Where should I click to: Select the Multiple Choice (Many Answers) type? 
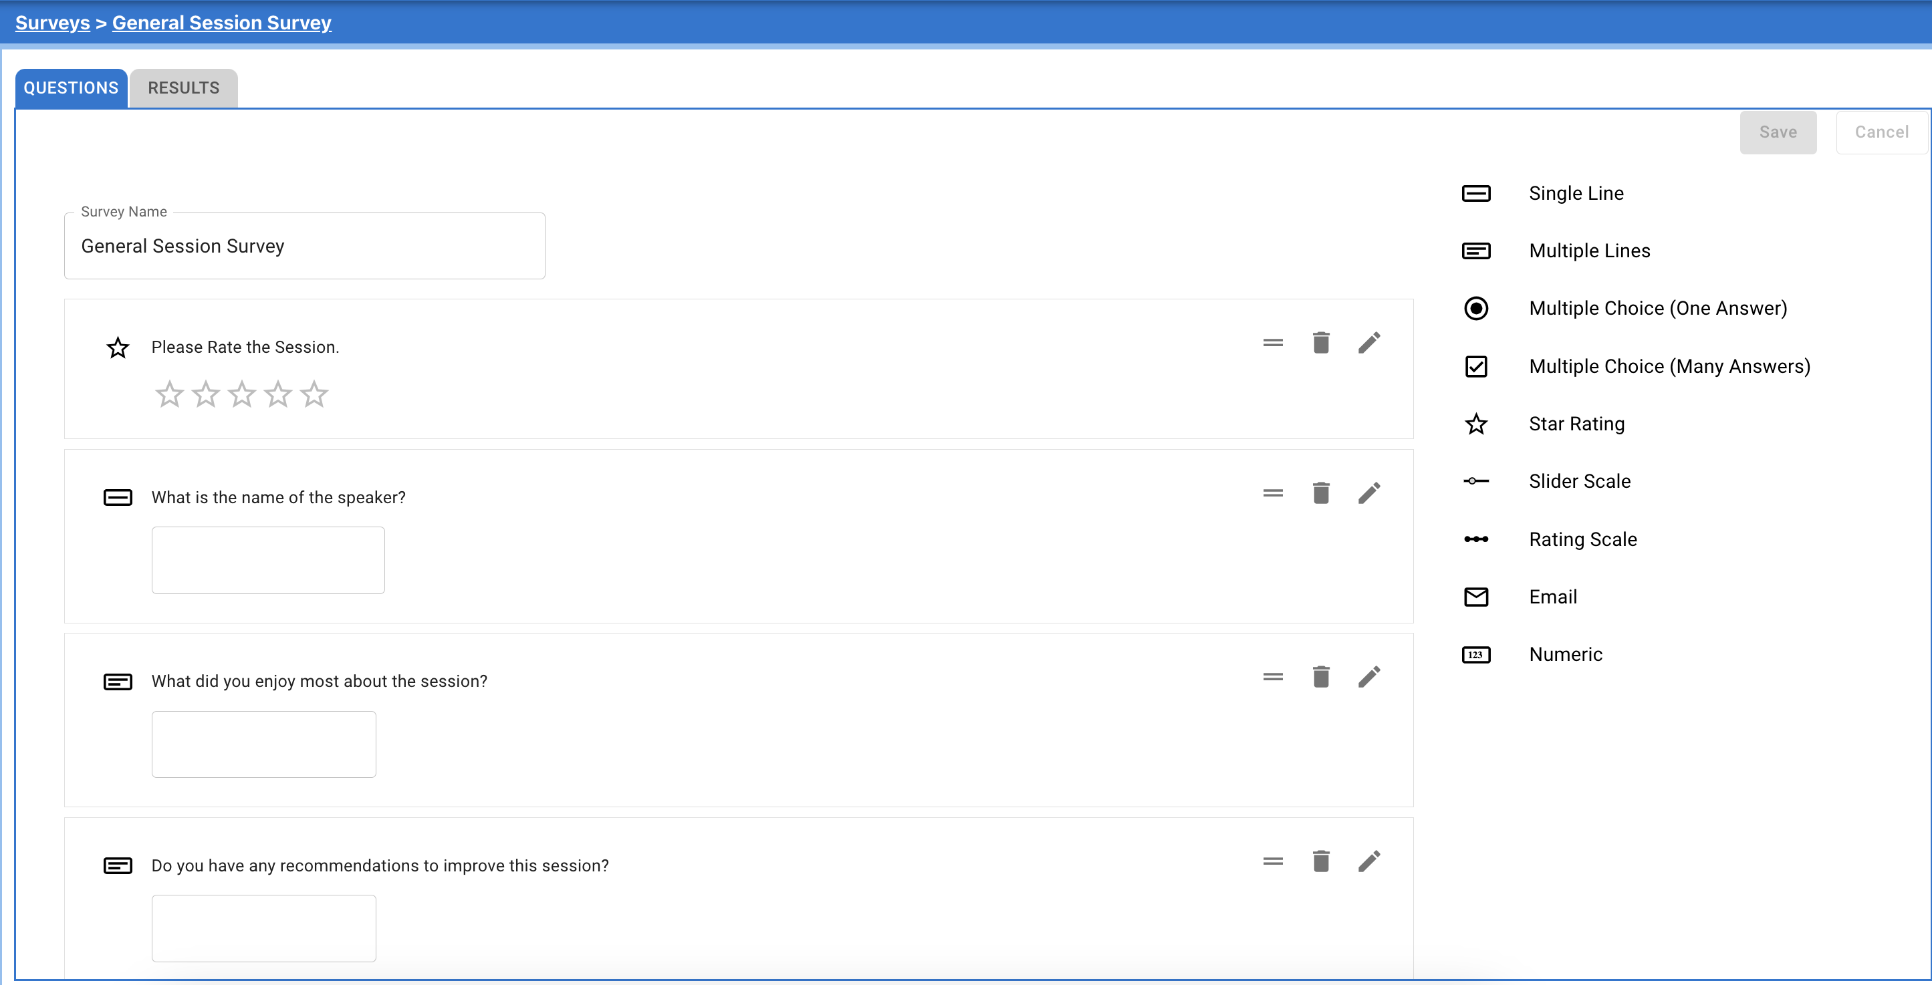point(1670,366)
